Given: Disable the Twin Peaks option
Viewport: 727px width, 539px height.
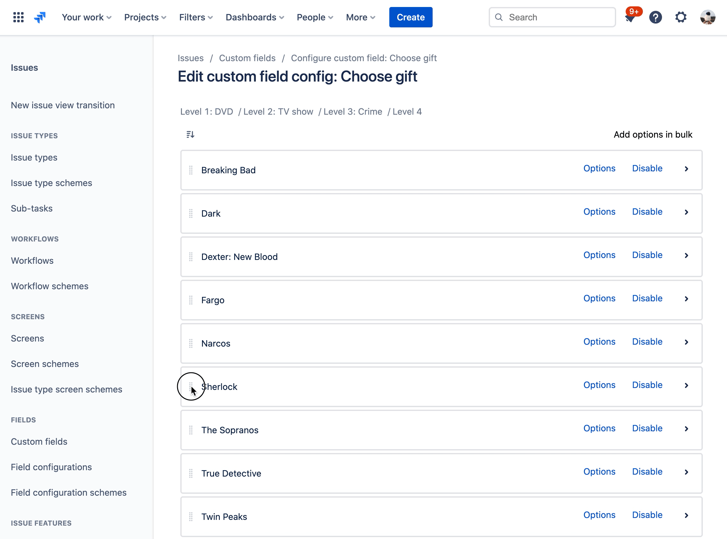Looking at the screenshot, I should click(x=647, y=515).
